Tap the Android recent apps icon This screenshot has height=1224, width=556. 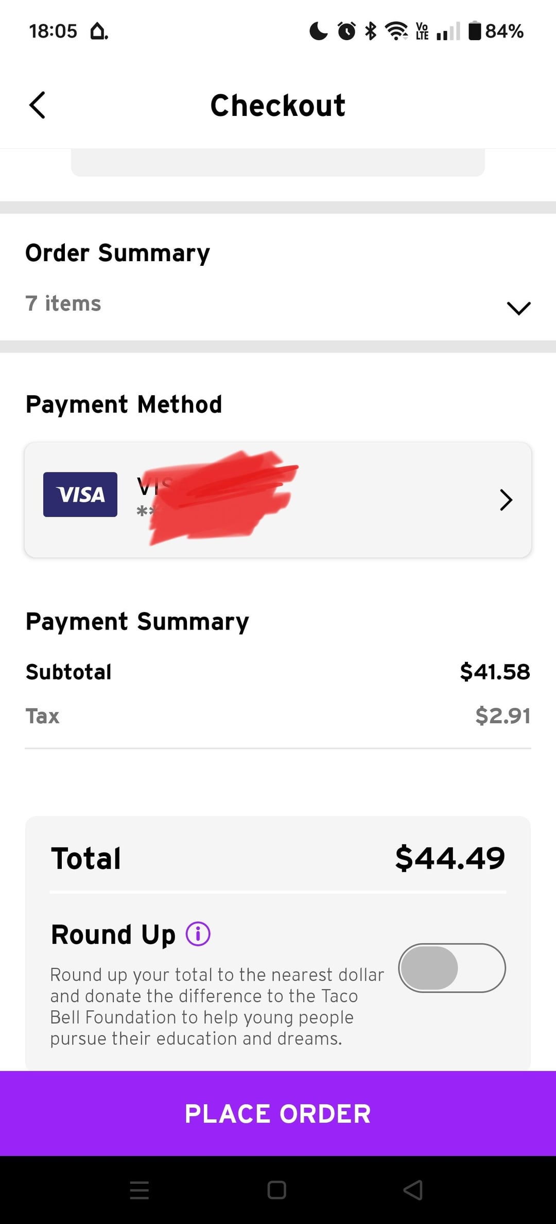139,1190
